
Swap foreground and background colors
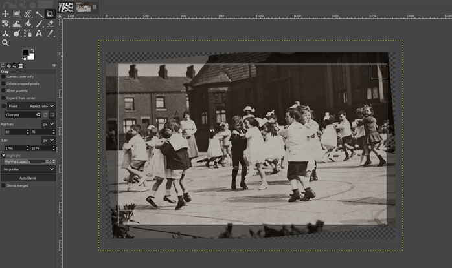point(32,50)
